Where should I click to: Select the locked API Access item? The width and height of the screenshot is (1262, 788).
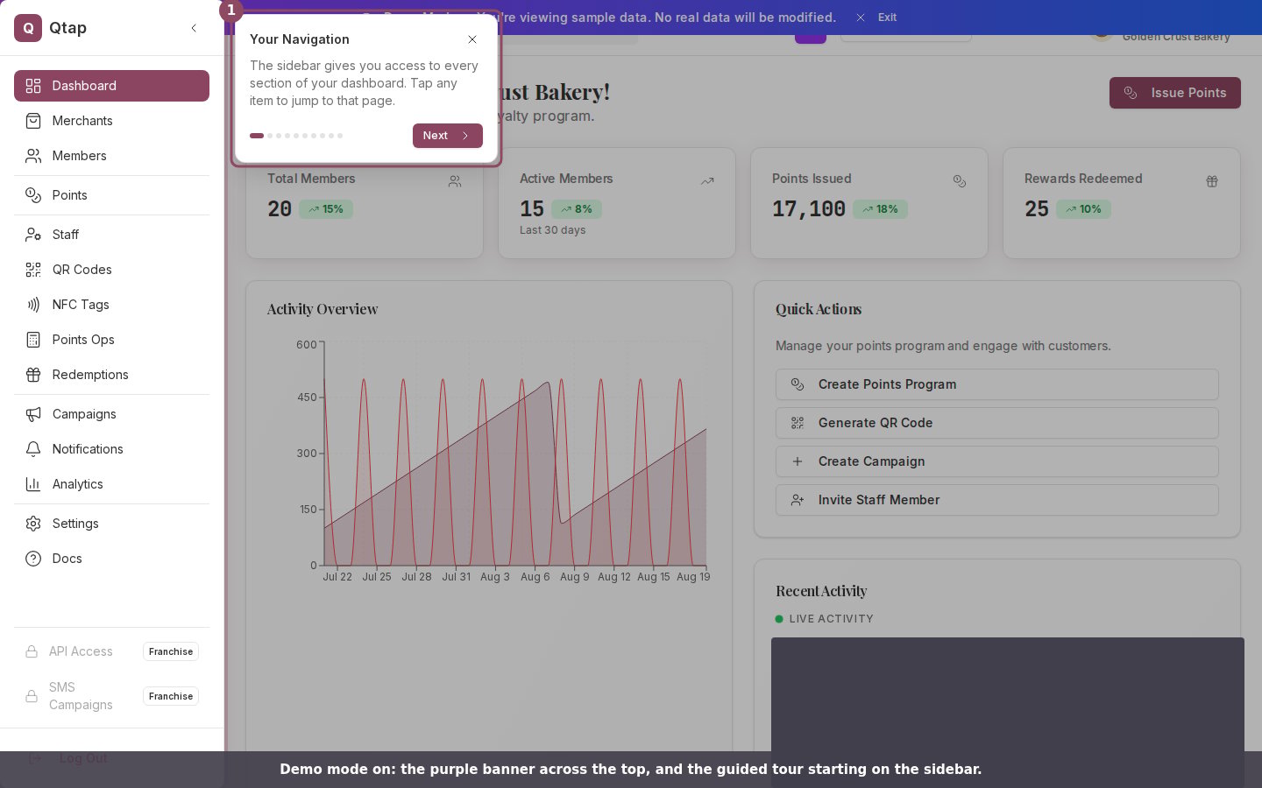111,651
